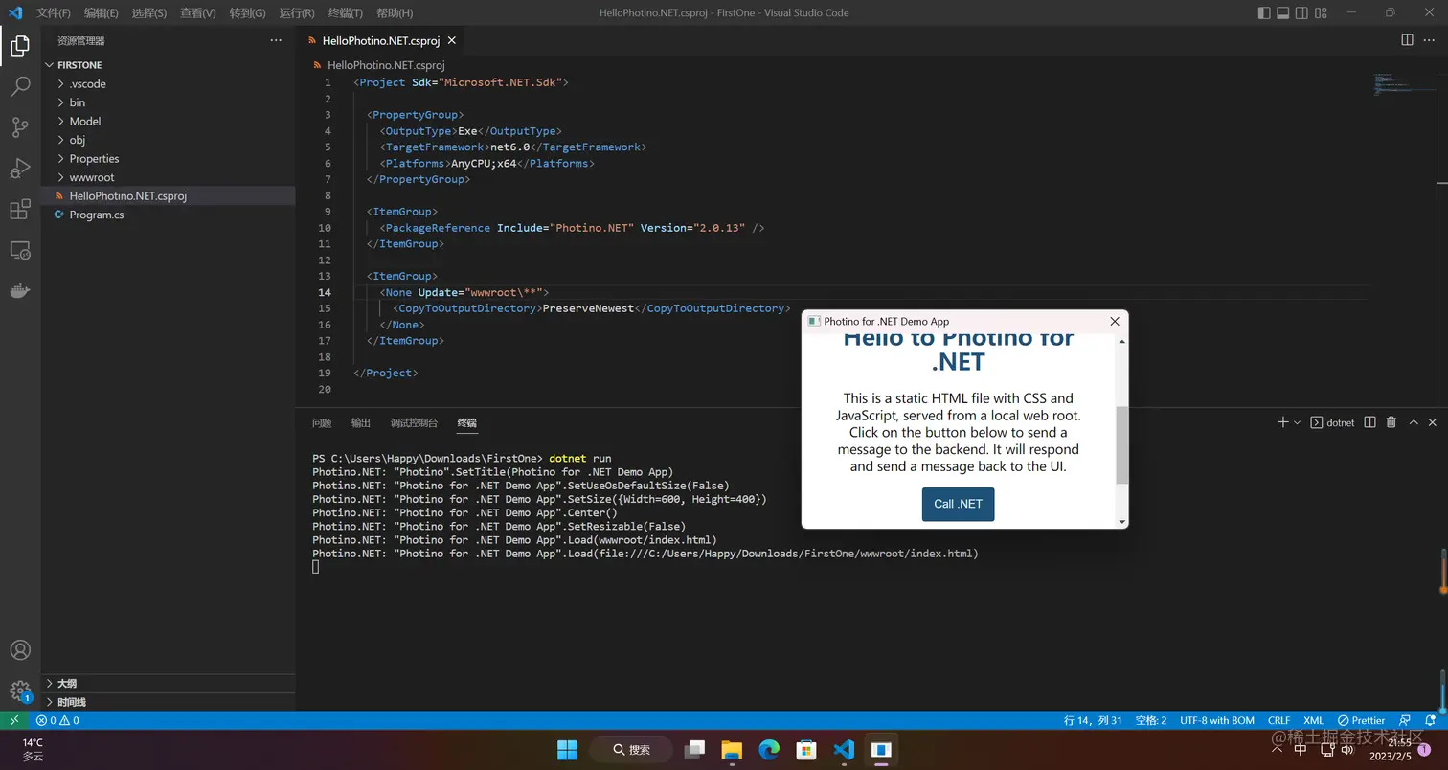Expand the Properties folder

point(168,158)
